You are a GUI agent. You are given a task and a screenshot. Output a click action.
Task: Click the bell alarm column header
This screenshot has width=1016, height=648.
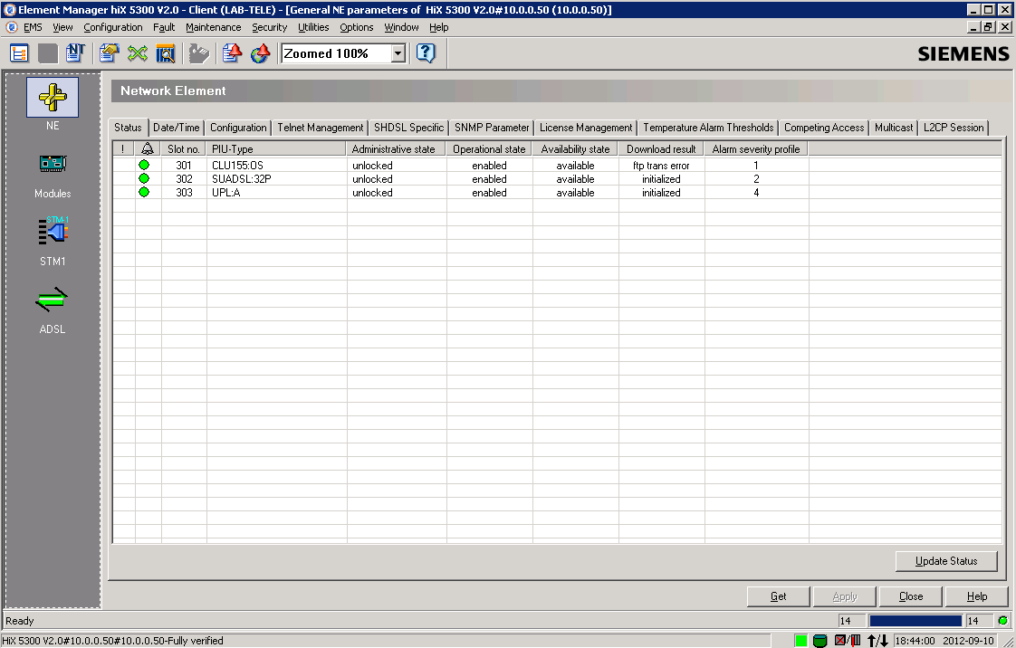(x=148, y=149)
